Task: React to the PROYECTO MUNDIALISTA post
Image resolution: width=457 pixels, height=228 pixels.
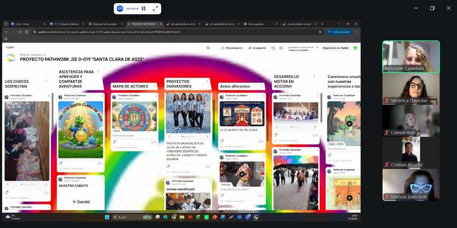Action: tap(168, 167)
